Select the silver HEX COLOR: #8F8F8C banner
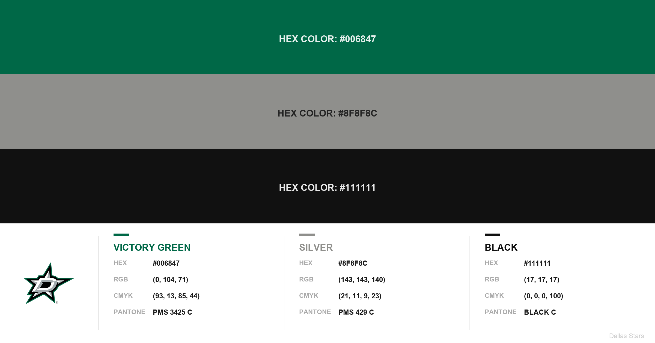This screenshot has width=655, height=343. pyautogui.click(x=327, y=111)
